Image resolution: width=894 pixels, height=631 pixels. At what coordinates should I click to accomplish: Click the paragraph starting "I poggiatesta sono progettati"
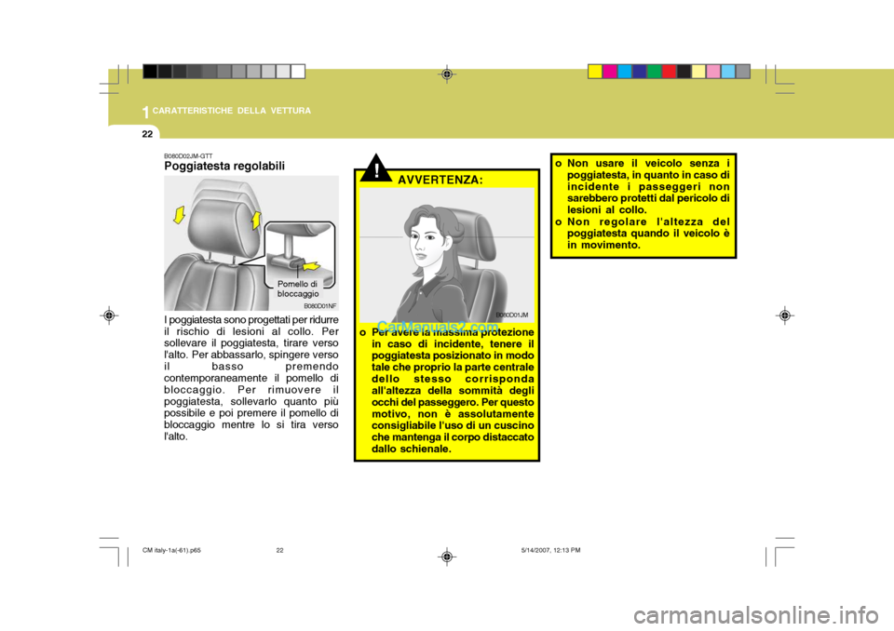251,379
